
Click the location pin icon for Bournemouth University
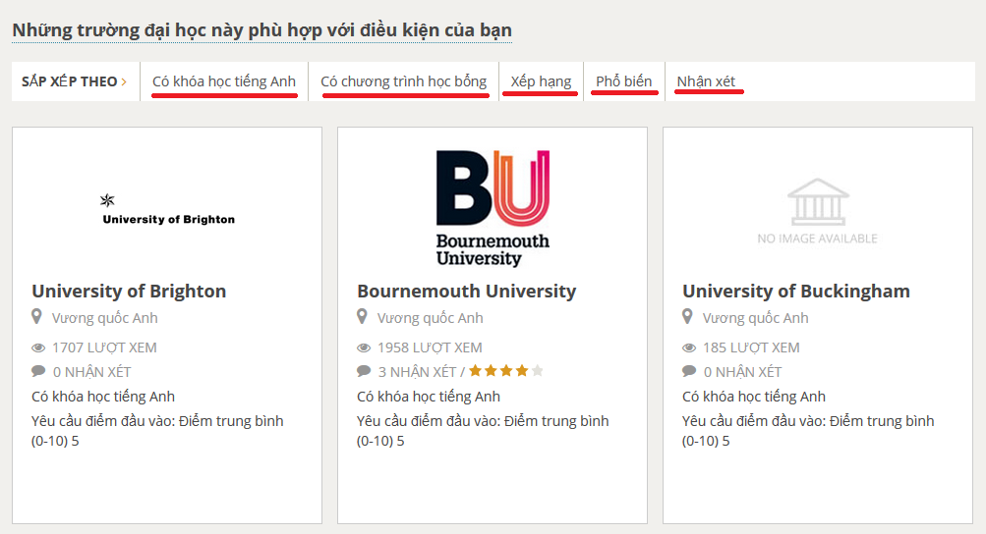pos(362,317)
